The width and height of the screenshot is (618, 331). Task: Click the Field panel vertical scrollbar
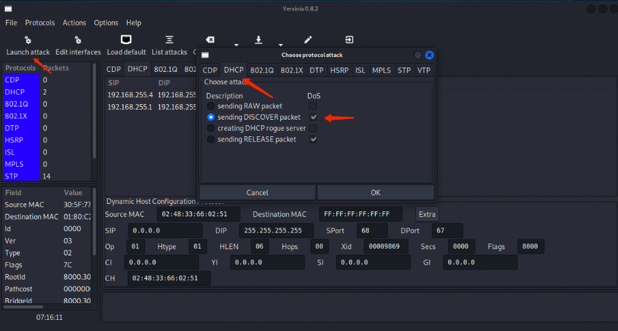tap(94, 222)
